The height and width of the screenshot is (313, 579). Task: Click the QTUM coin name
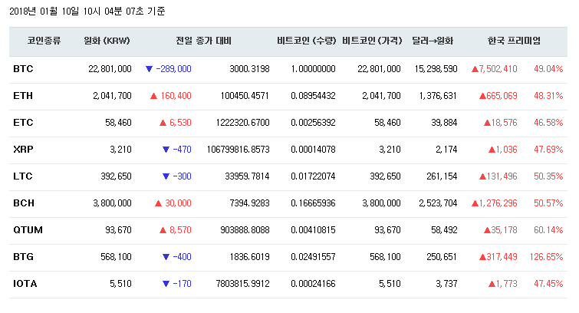pos(26,230)
